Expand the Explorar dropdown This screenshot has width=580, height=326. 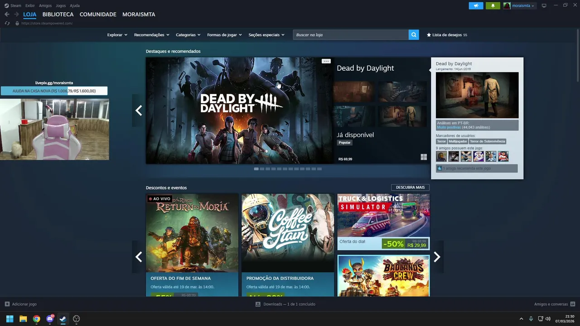117,35
